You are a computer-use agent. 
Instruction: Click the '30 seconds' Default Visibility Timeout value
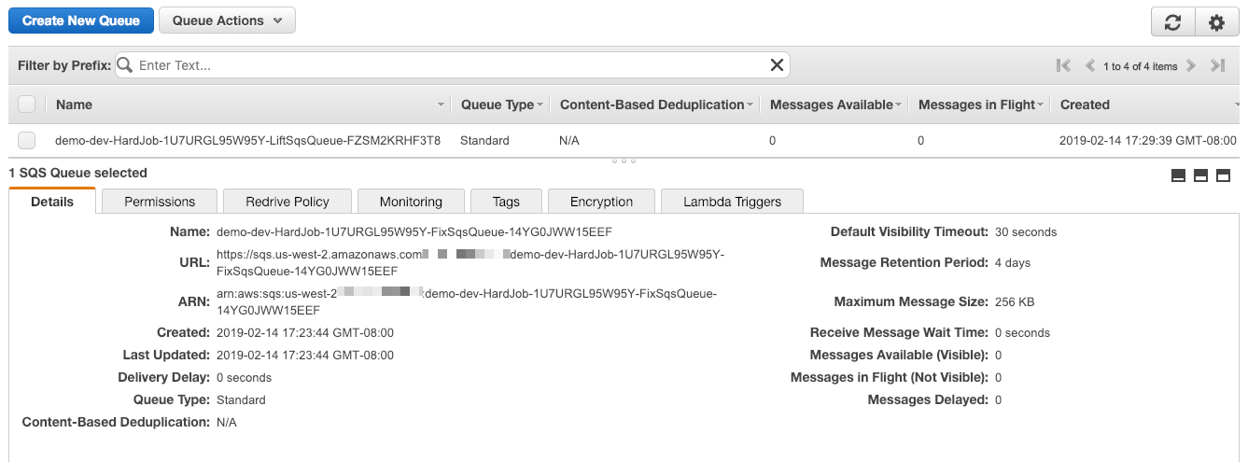[1026, 231]
